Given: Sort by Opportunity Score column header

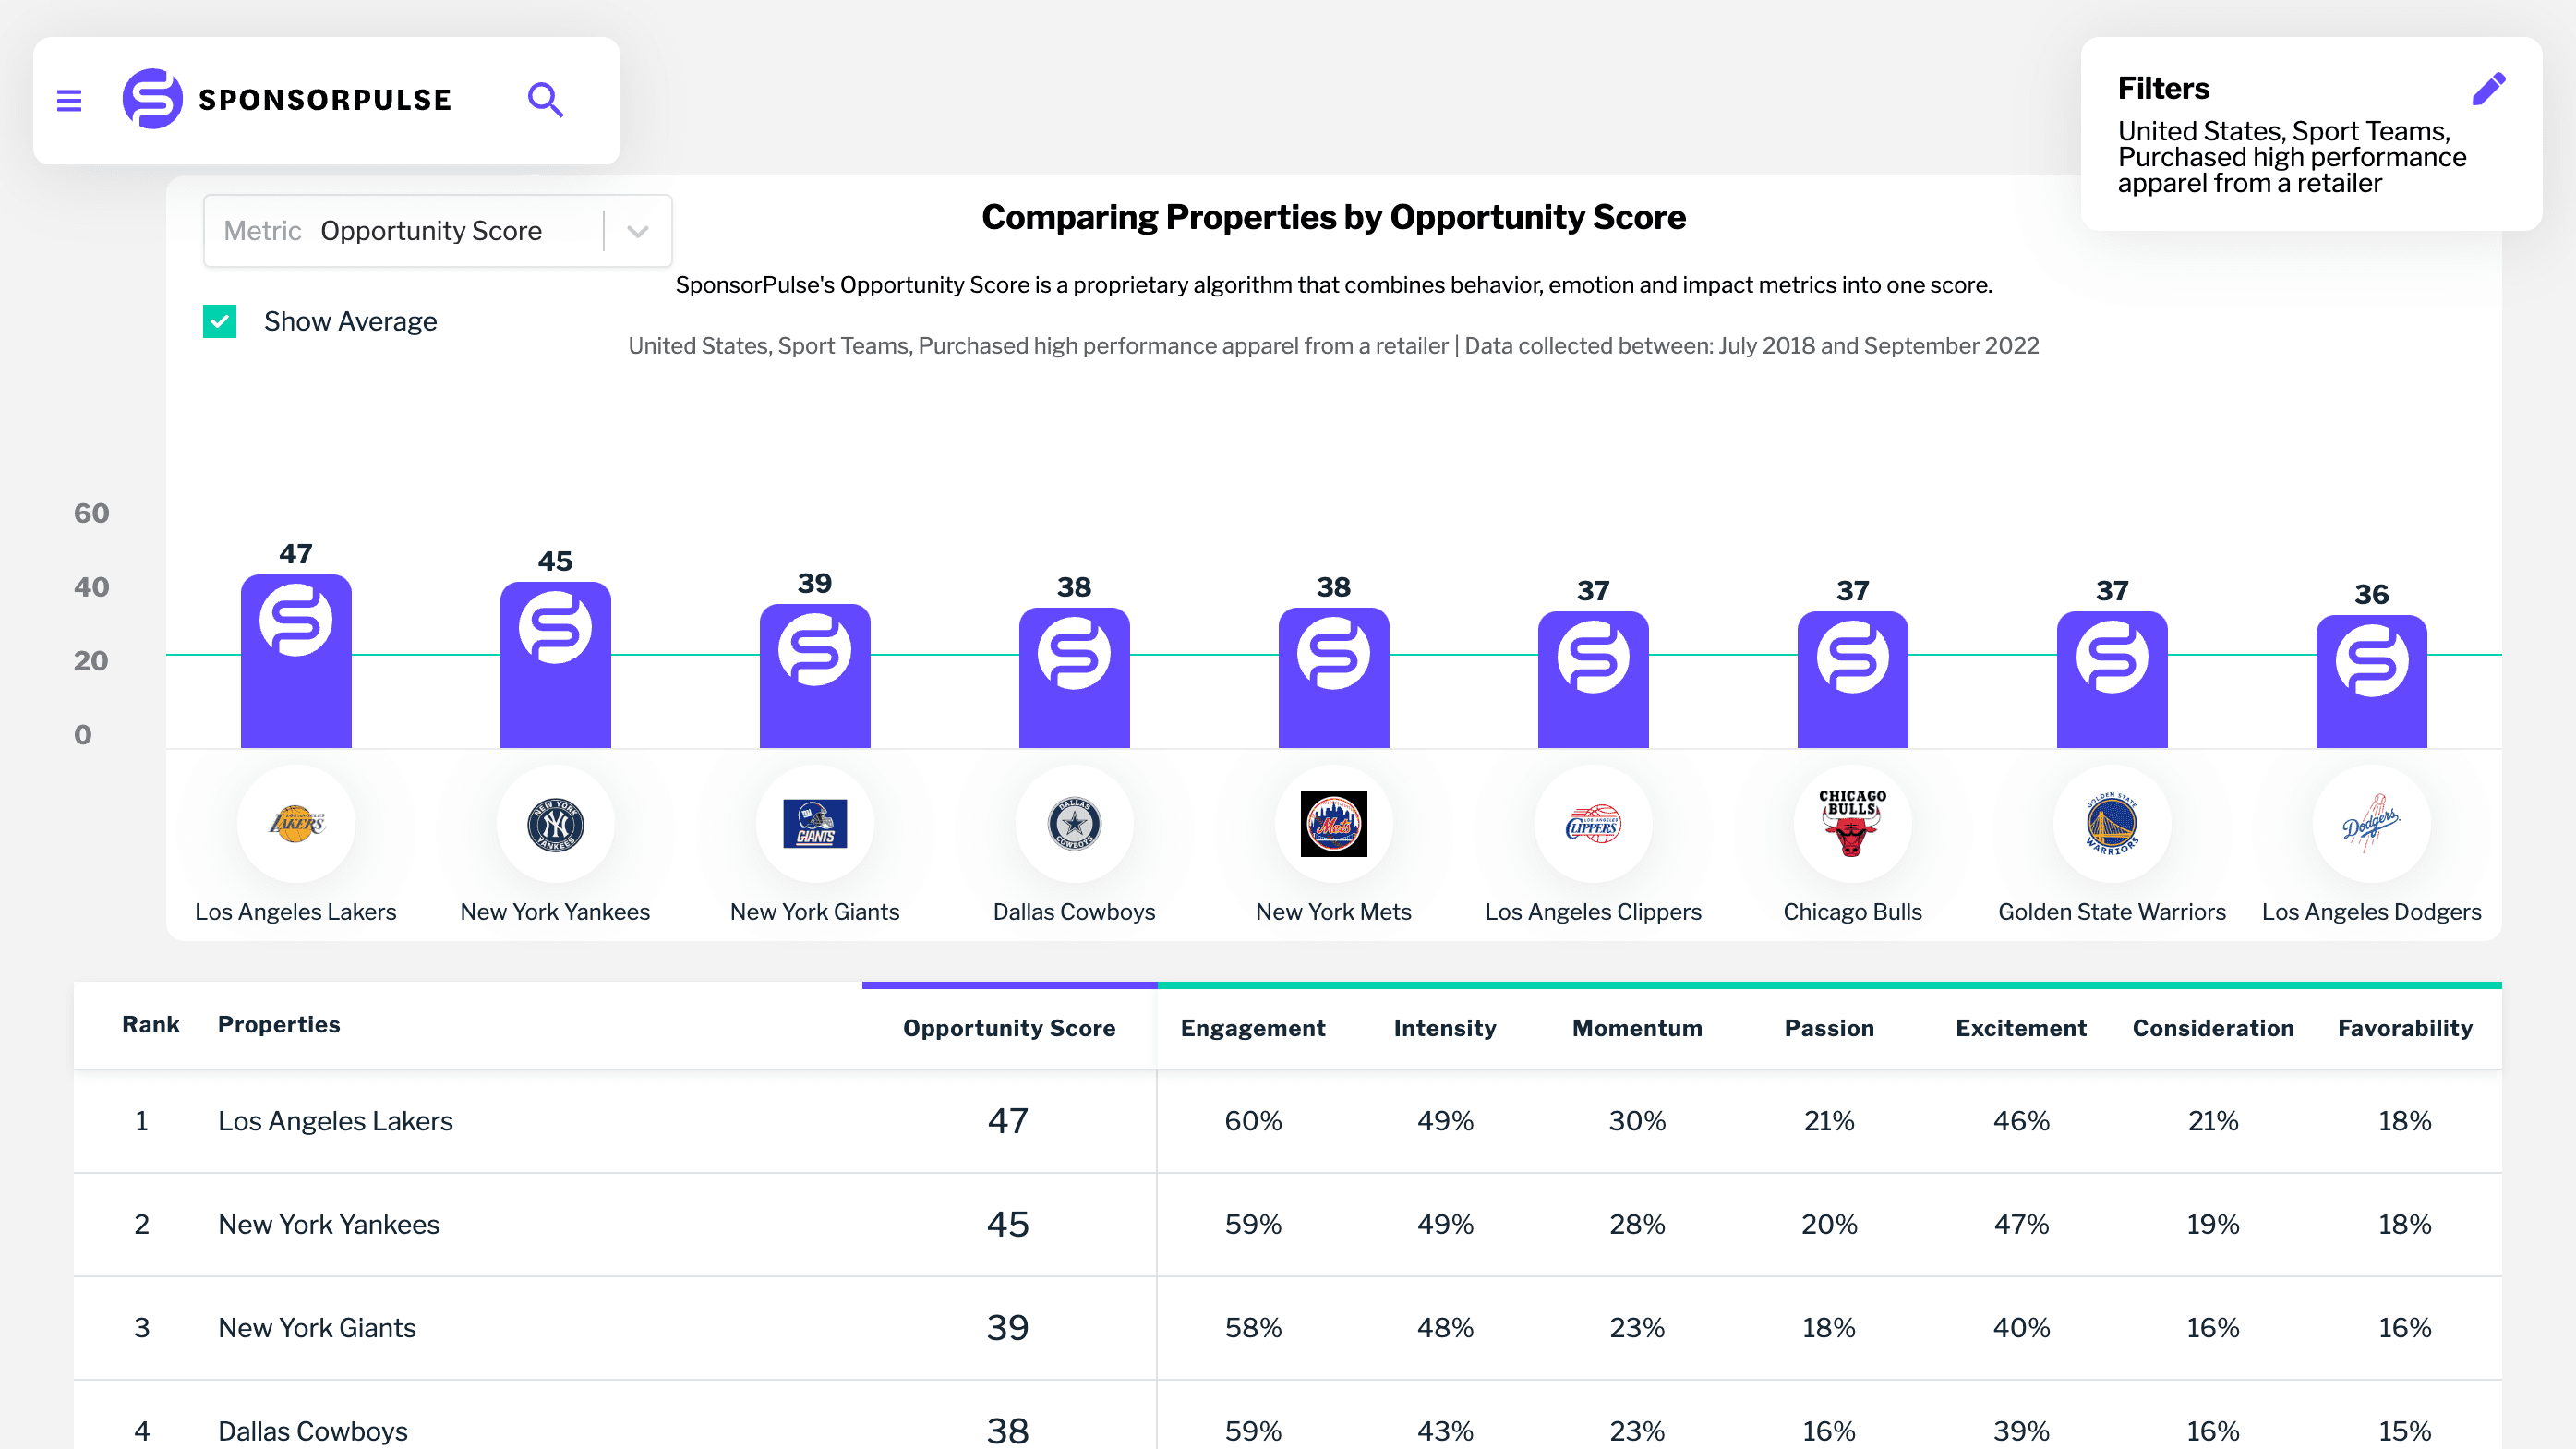Looking at the screenshot, I should 1008,1028.
